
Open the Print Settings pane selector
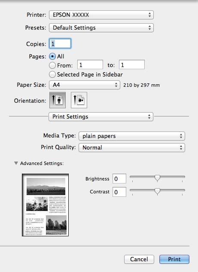(x=101, y=116)
